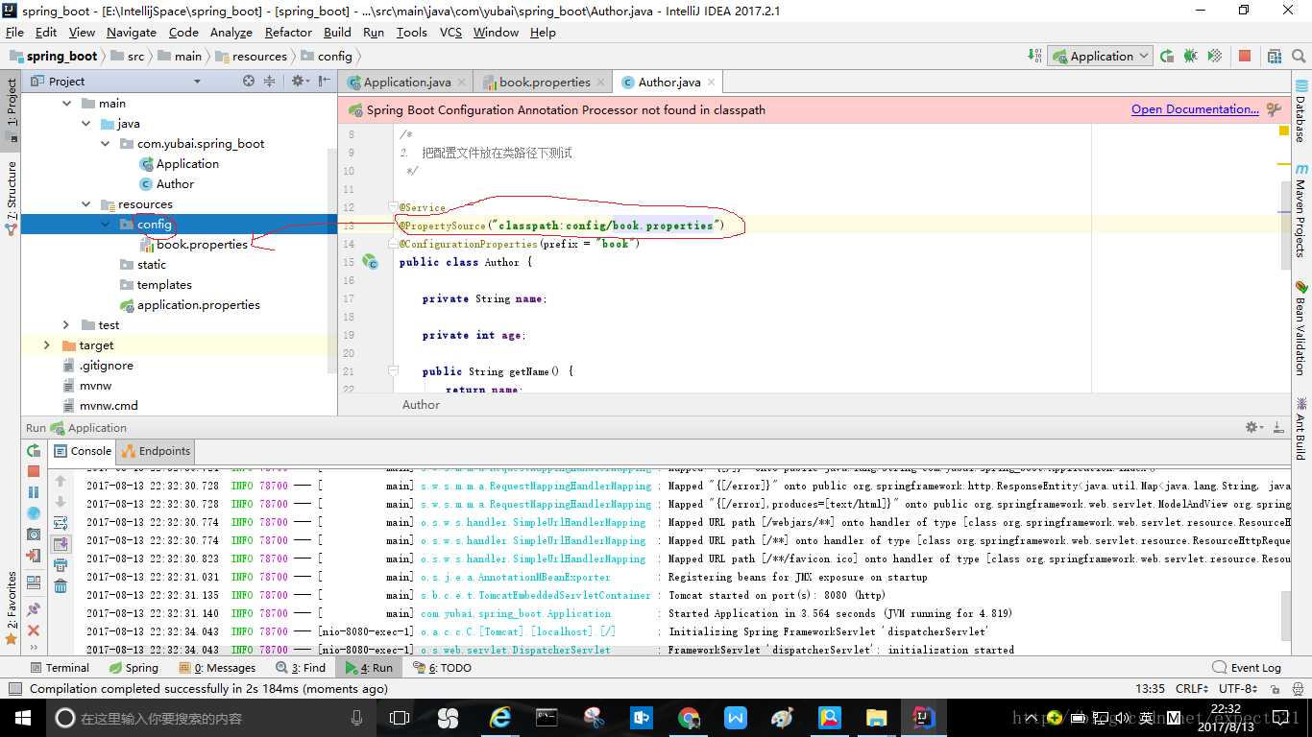Switch to the Application.java editor tab
The width and height of the screenshot is (1312, 737).
406,83
